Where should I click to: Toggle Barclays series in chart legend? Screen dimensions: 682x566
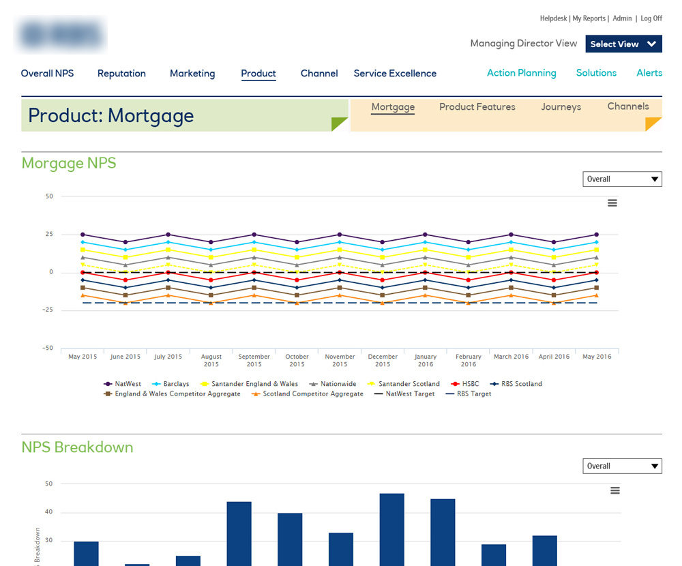(170, 384)
